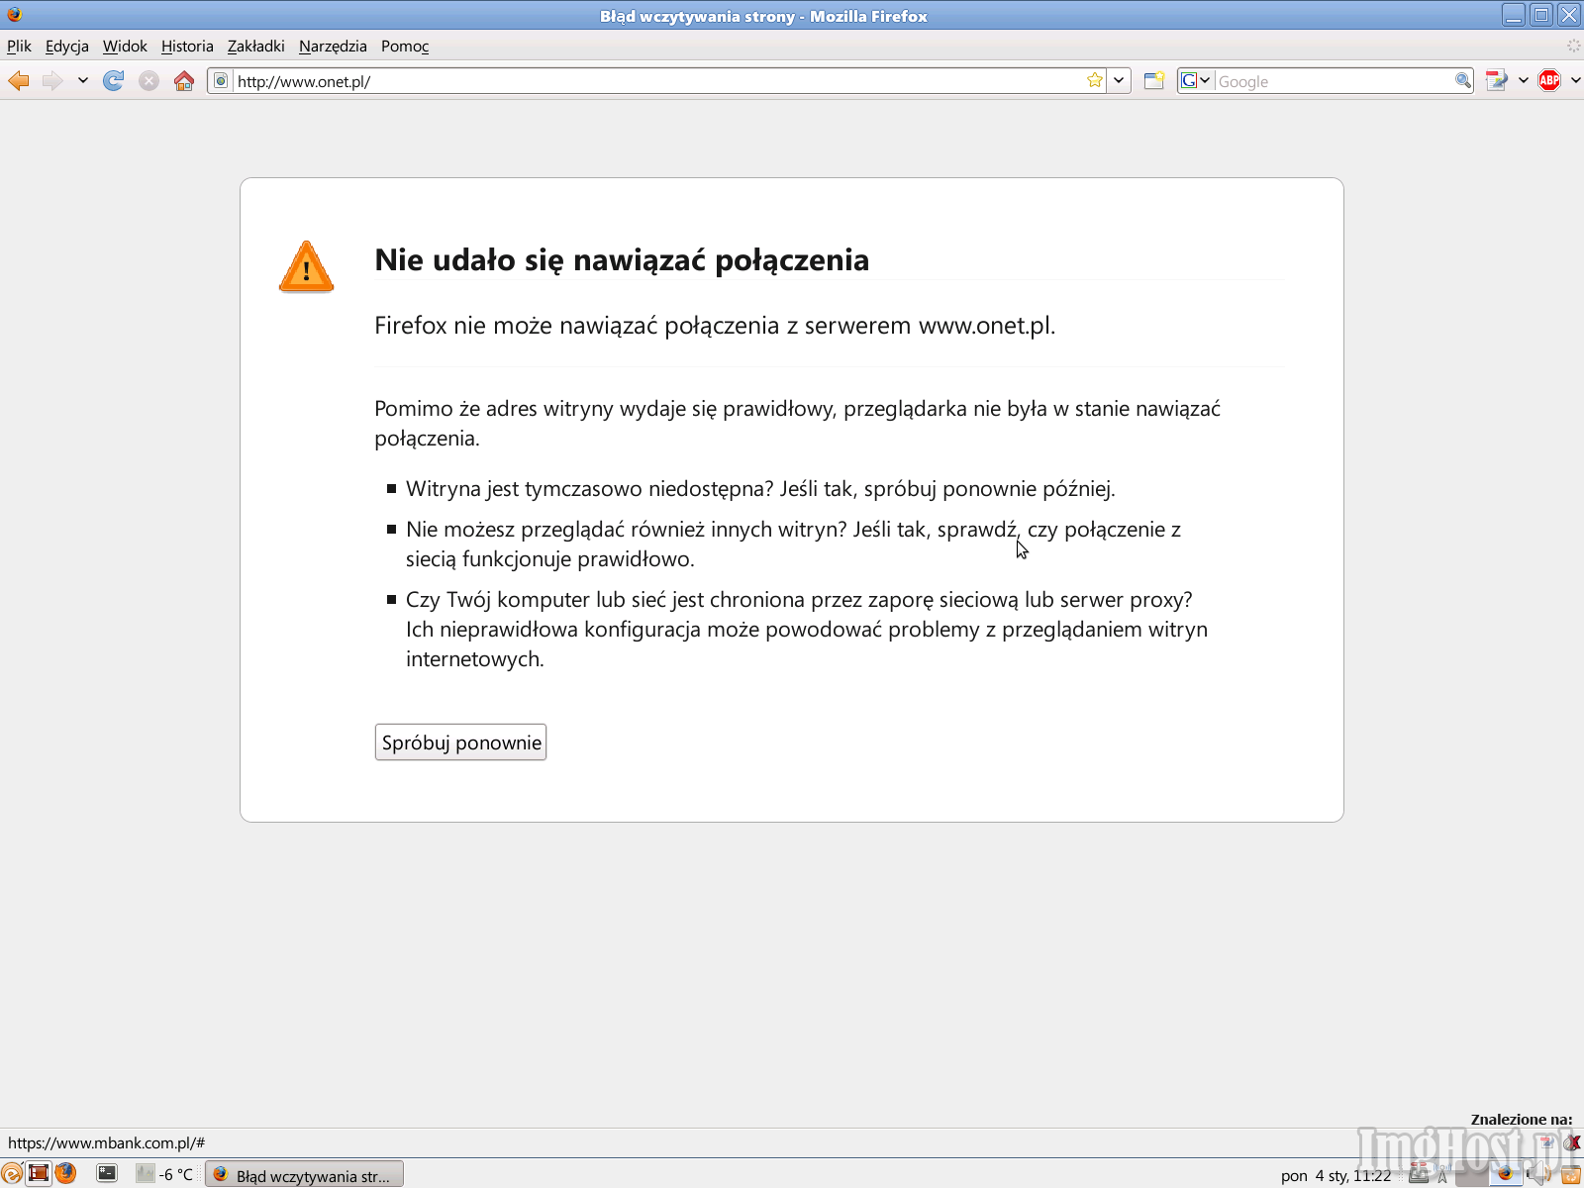Expand dropdown next to page-with-arrow icon

[x=1523, y=81]
